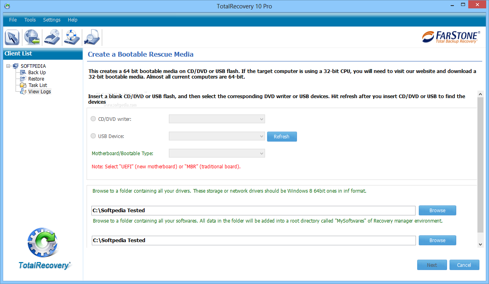Click Browse for the softwares folder

[437, 240]
